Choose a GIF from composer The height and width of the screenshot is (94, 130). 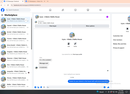44,87
